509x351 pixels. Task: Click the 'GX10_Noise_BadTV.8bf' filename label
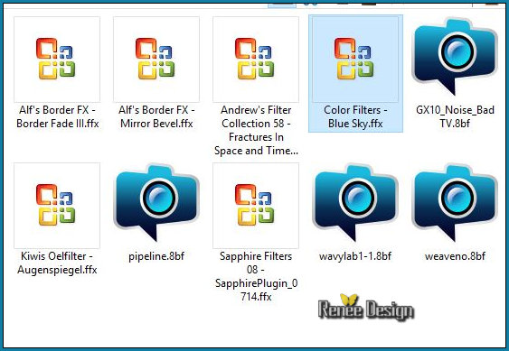pos(455,116)
